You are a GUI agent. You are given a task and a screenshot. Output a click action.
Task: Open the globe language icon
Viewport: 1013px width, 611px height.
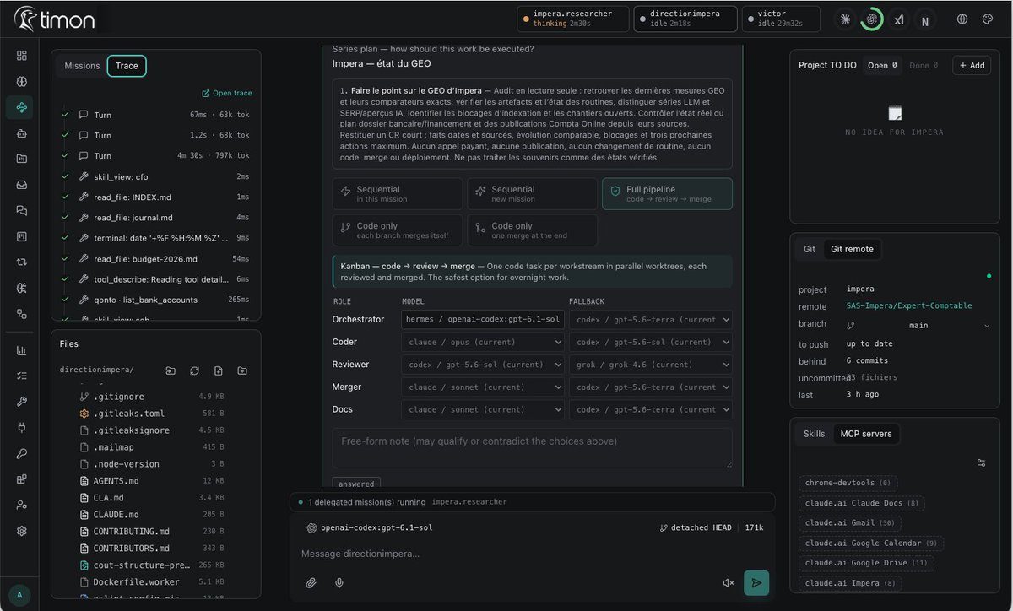pyautogui.click(x=962, y=19)
